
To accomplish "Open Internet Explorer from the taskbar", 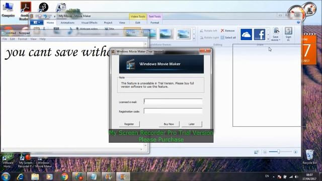I will point(20,176).
